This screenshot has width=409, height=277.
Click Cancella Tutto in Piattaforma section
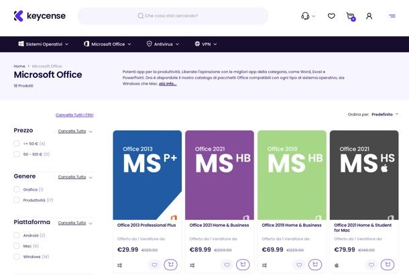72,223
